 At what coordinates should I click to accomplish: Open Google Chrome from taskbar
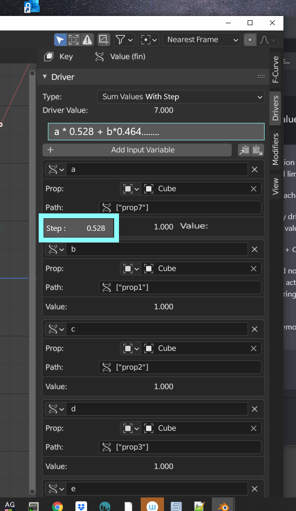coord(58,506)
